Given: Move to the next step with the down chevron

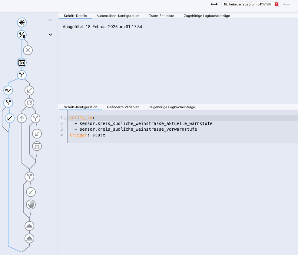Looking at the screenshot, I should click(x=50, y=34).
